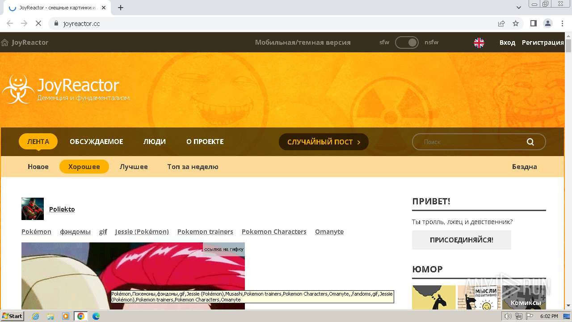The image size is (572, 322).
Task: Open the Pokémon tag
Action: pyautogui.click(x=36, y=232)
